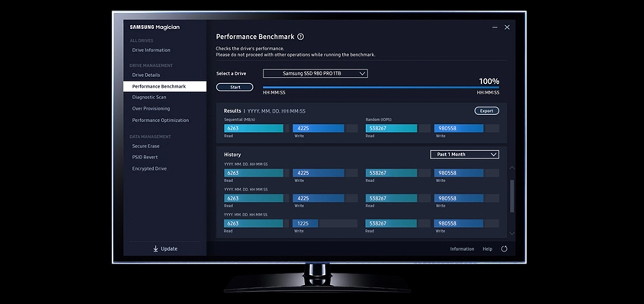Click the Select a Drive label

231,73
